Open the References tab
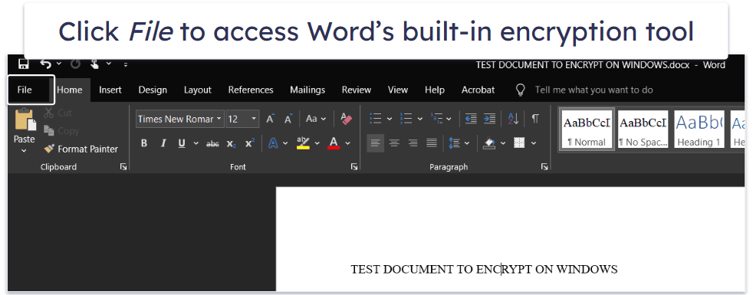 [251, 90]
